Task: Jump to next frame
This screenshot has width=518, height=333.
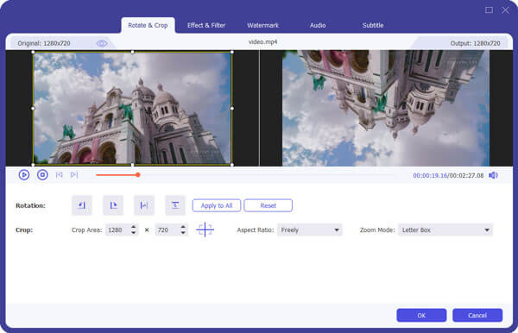Action: [x=74, y=175]
